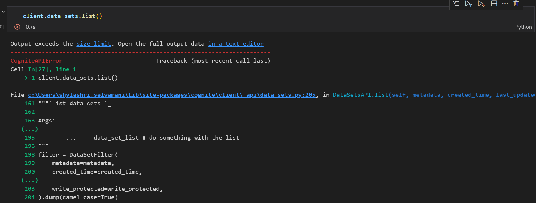Click the 'Cell In[27], line 1' text
Viewport: 536px width, 203px height.
click(x=43, y=69)
